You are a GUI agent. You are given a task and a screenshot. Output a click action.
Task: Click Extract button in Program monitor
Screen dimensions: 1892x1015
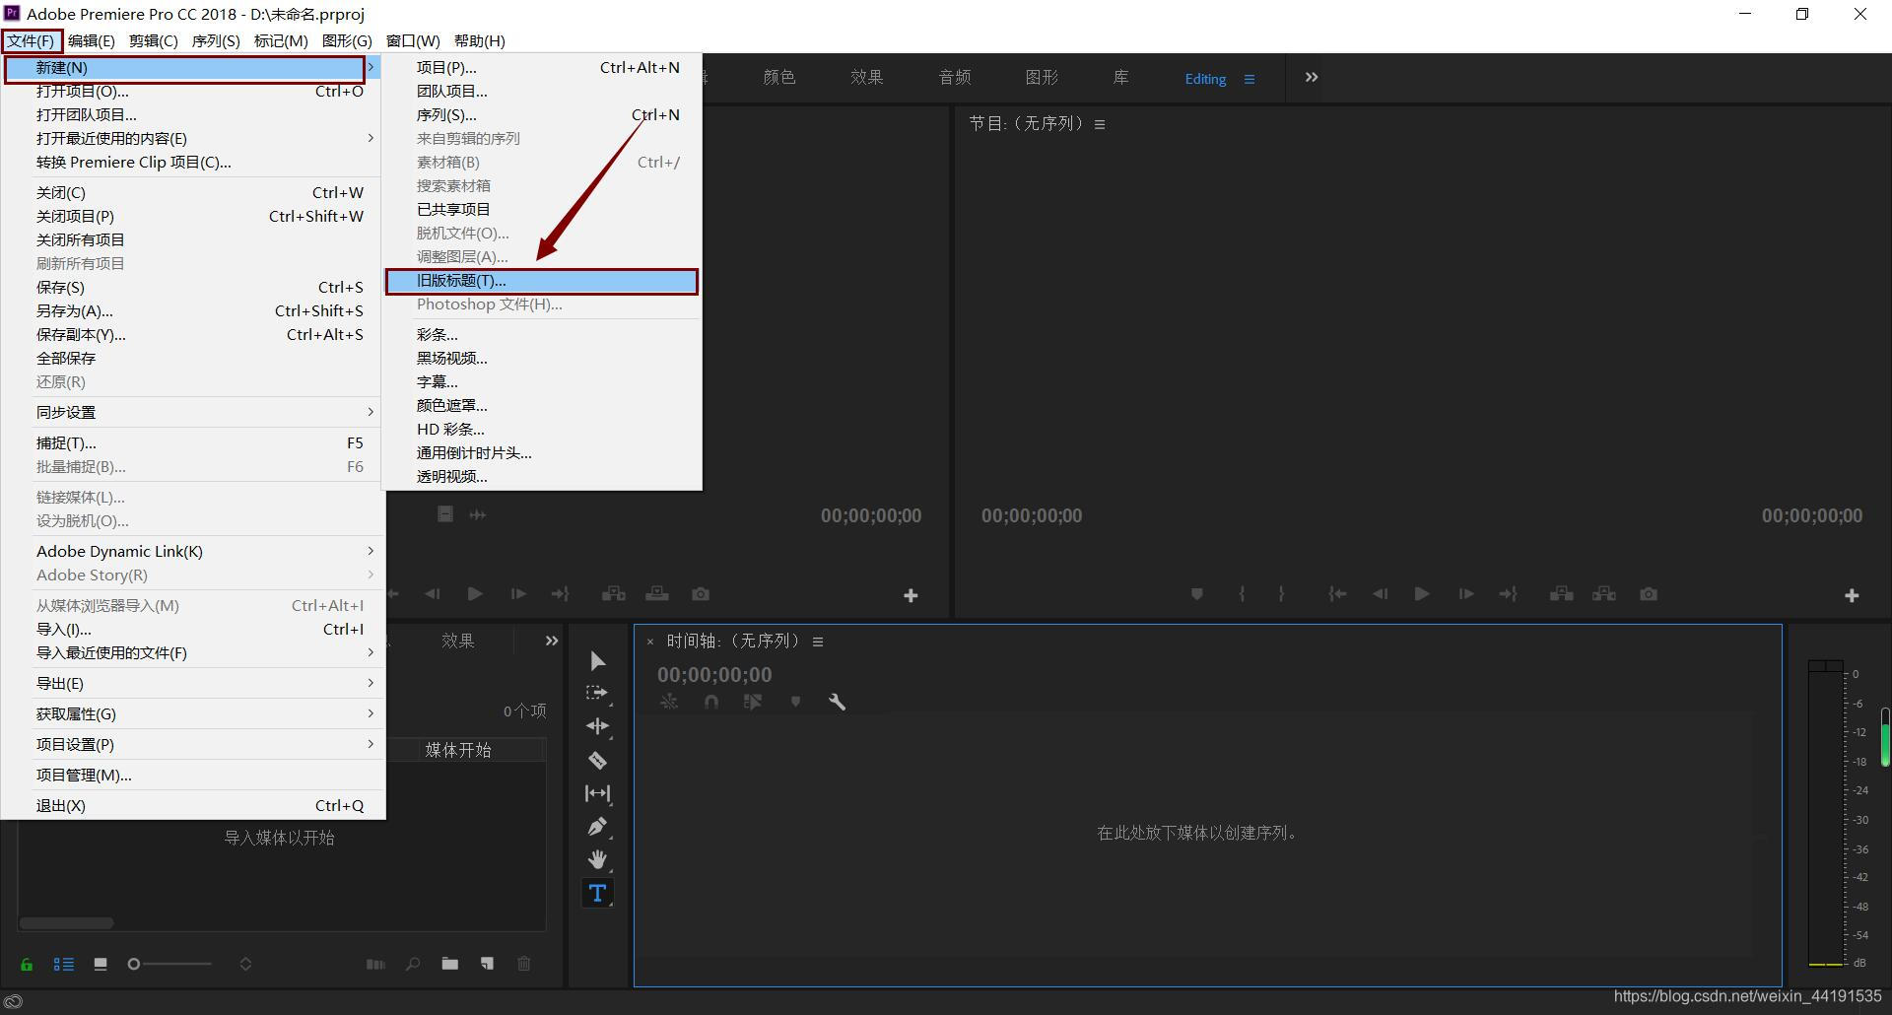click(1604, 594)
